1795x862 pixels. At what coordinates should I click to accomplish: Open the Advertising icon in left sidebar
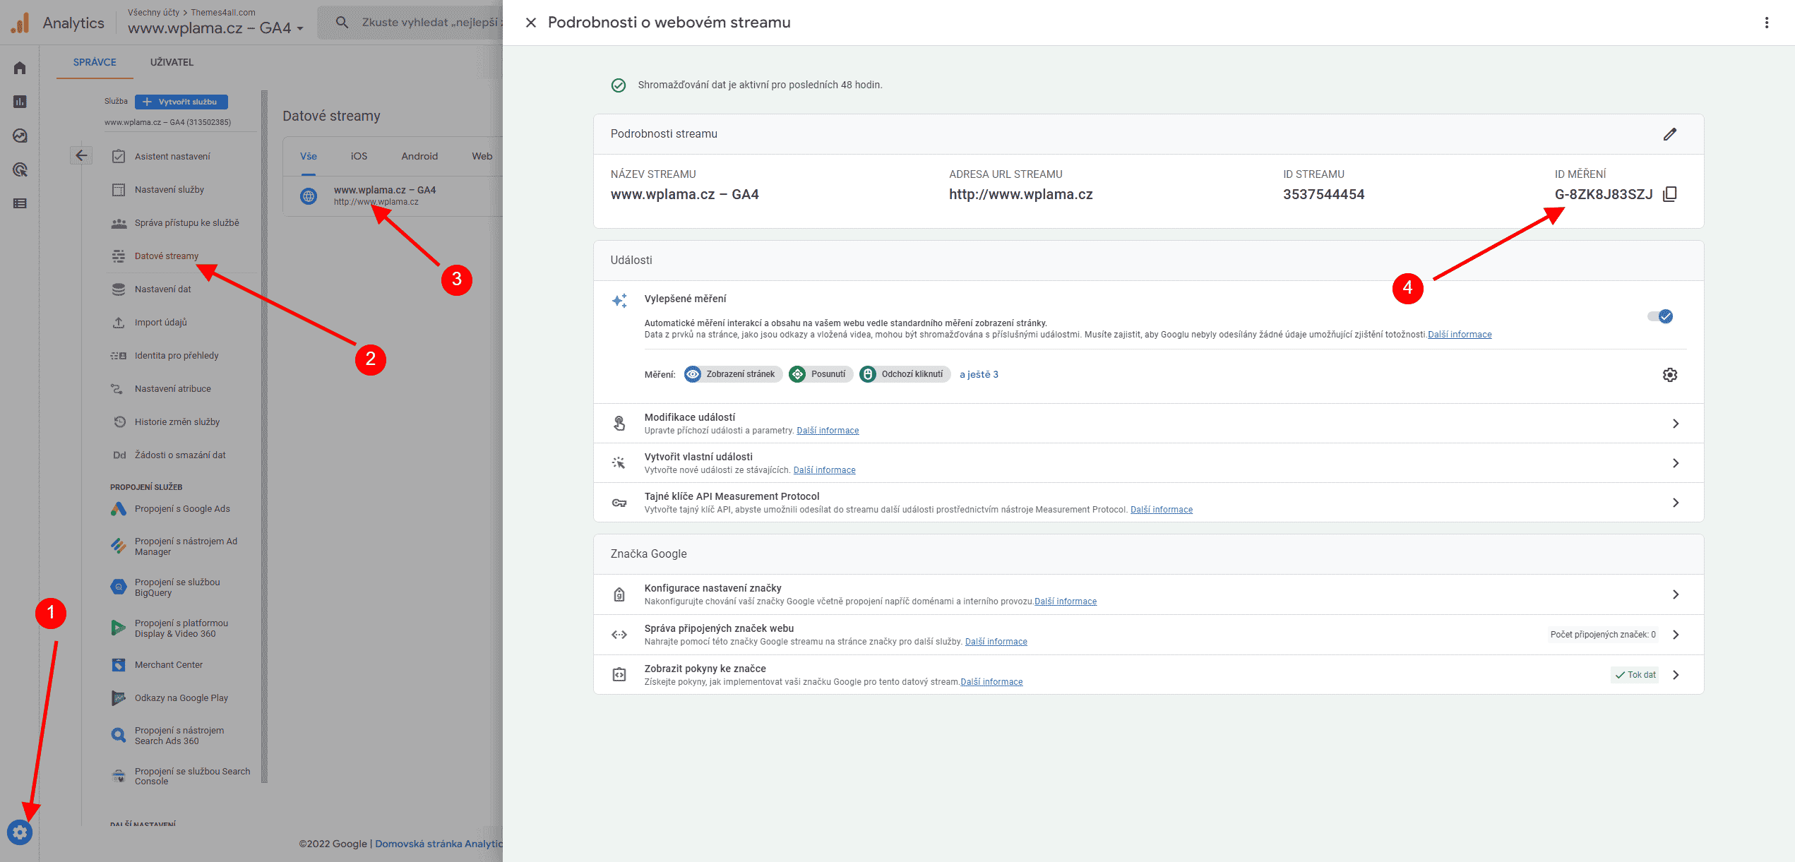(20, 169)
